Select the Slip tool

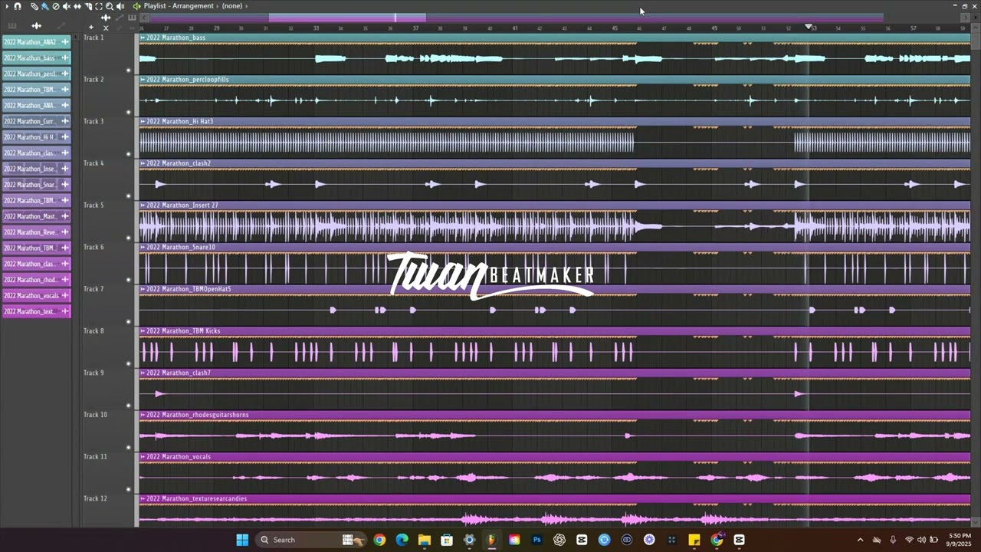pyautogui.click(x=77, y=6)
